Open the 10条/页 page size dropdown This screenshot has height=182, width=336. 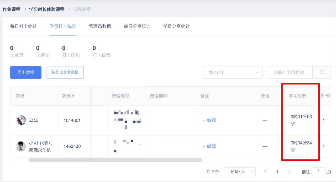pyautogui.click(x=240, y=172)
